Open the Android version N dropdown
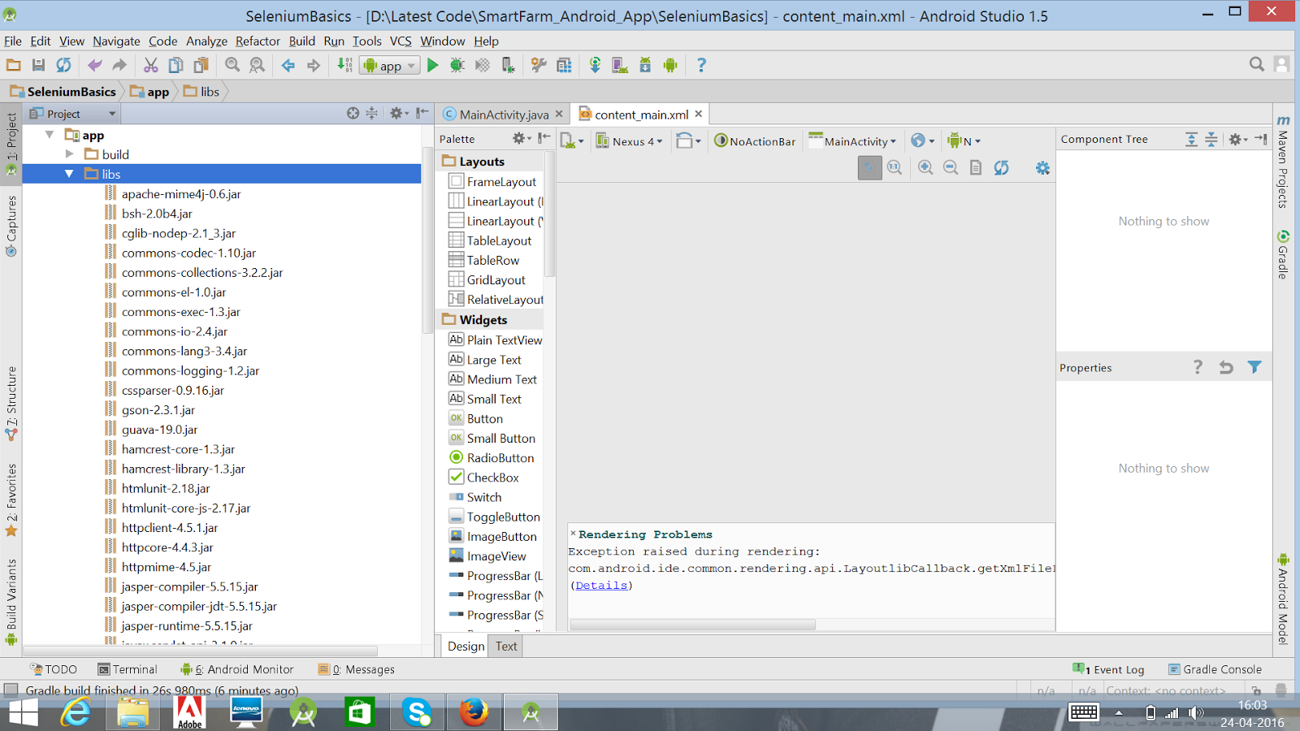The width and height of the screenshot is (1300, 731). (964, 141)
